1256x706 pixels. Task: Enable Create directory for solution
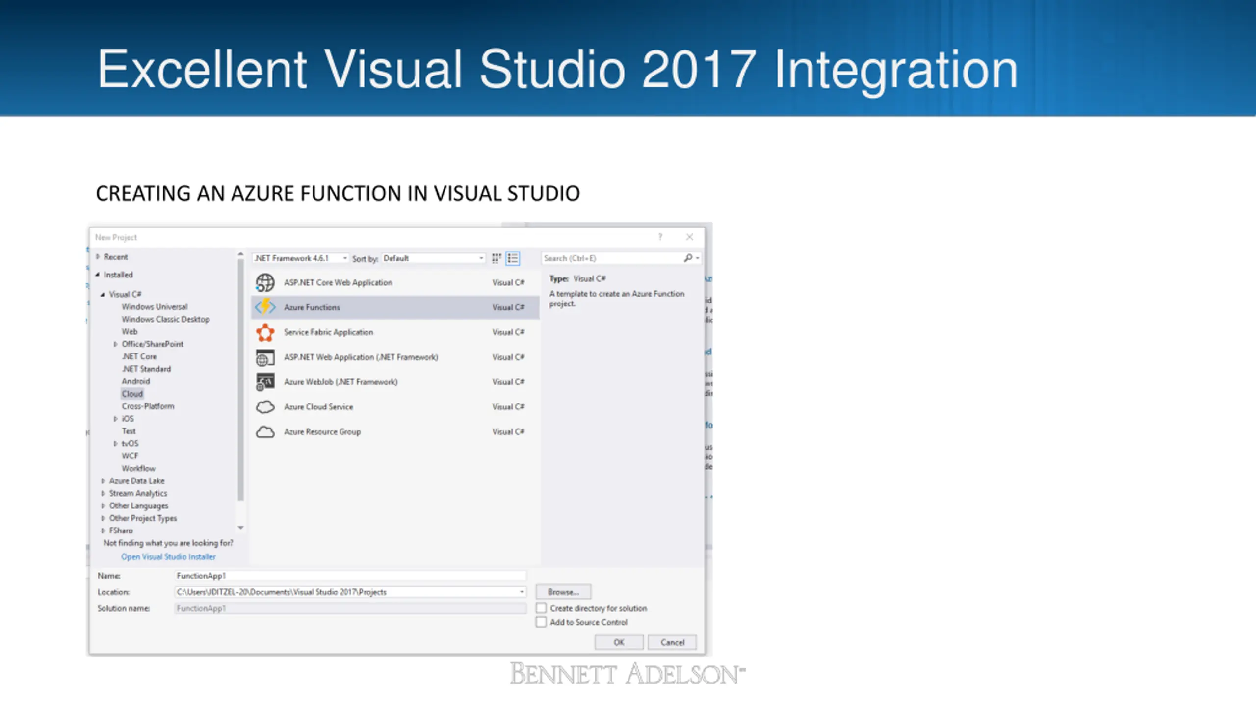(541, 608)
